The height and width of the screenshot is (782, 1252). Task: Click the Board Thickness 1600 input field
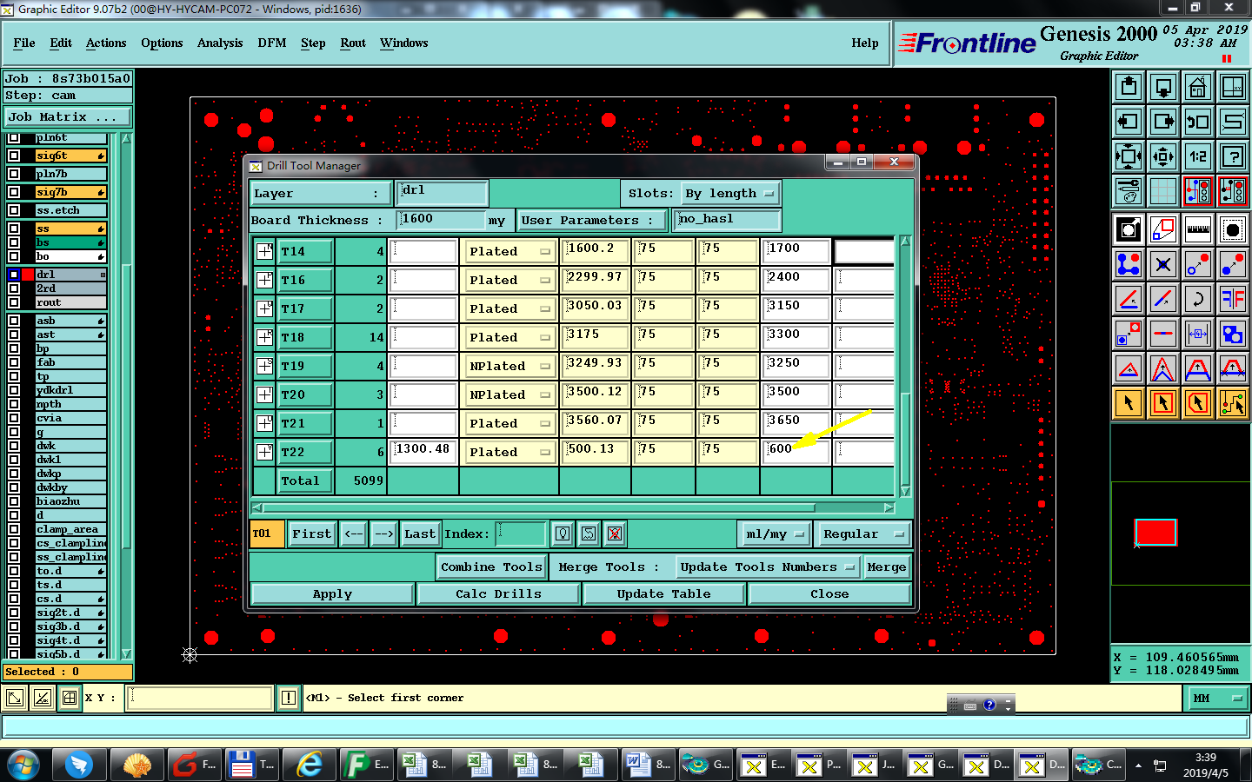tap(442, 220)
